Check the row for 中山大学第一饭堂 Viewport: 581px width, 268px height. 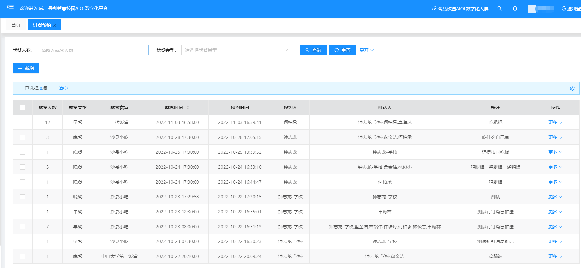coord(23,256)
